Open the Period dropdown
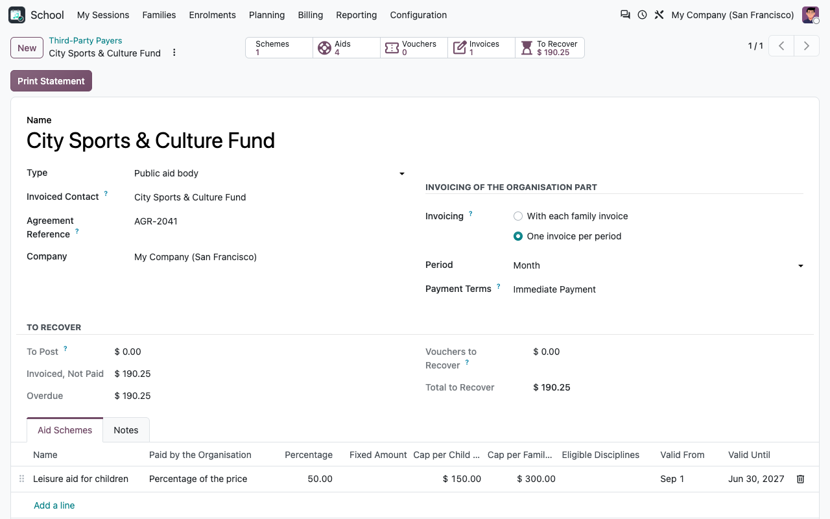 point(658,265)
